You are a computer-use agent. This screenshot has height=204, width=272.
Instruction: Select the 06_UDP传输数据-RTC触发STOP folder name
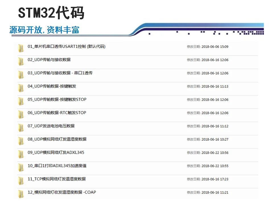pyautogui.click(x=57, y=113)
